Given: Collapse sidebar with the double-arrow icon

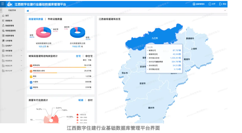Looking at the screenshot, I should (1, 10).
